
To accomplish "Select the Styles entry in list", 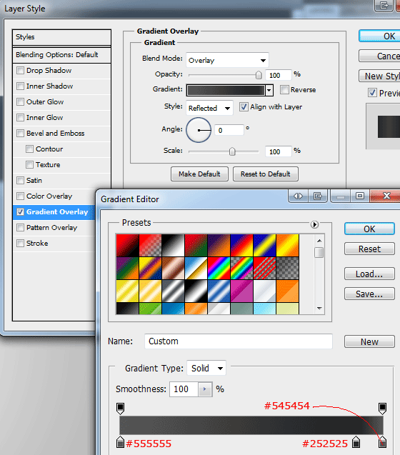I will click(61, 37).
